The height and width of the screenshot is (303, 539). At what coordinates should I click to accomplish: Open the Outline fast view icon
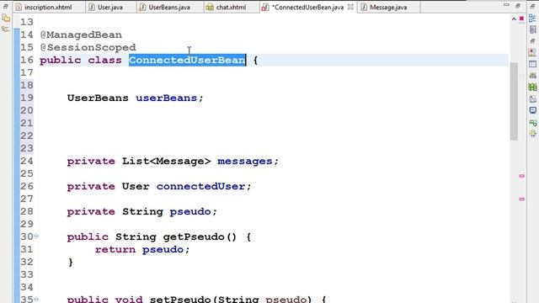tap(532, 19)
